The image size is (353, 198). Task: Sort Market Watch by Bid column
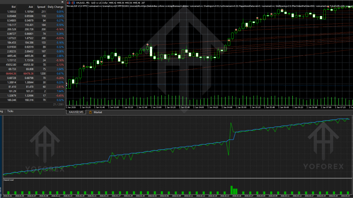pos(14,7)
